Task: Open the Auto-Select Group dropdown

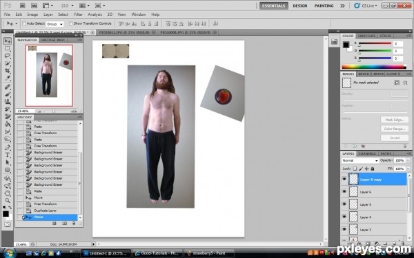Action: 55,24
